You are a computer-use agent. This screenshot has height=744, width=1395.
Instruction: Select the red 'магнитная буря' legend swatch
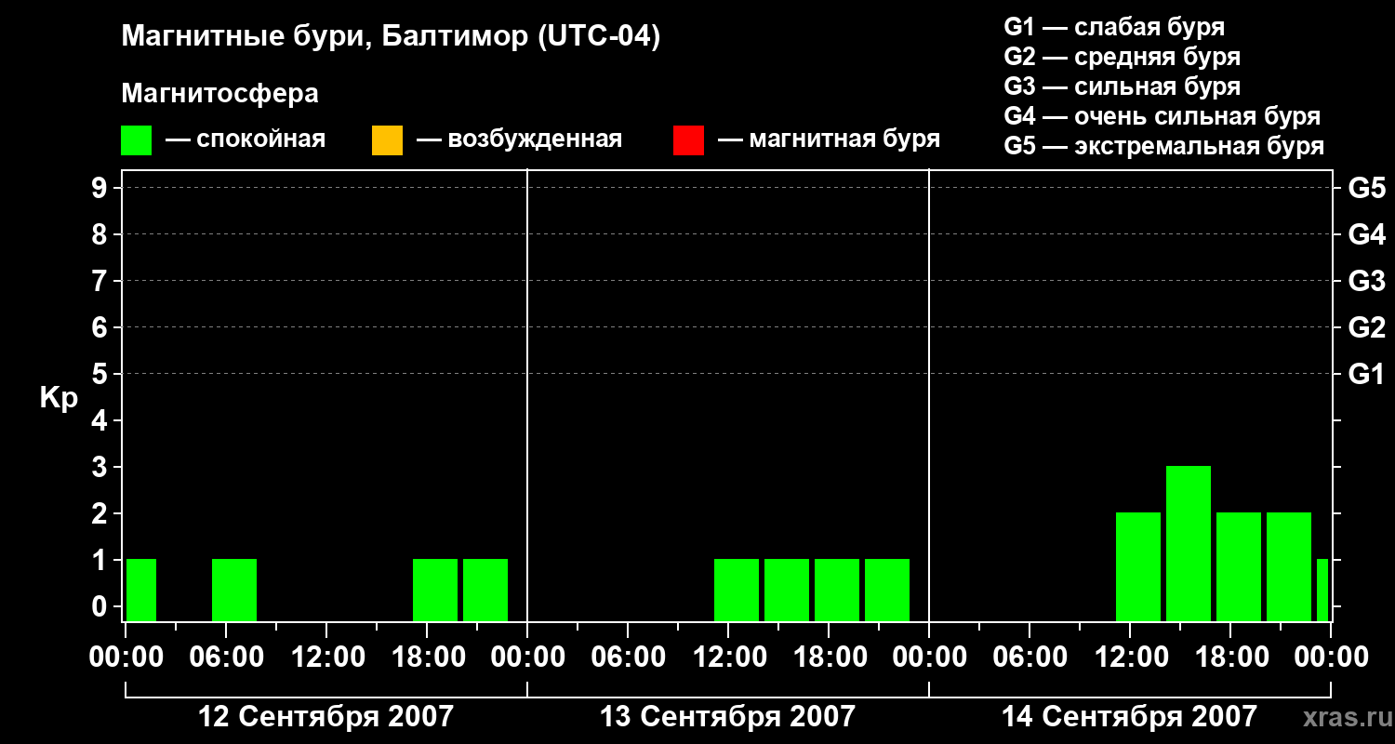688,140
